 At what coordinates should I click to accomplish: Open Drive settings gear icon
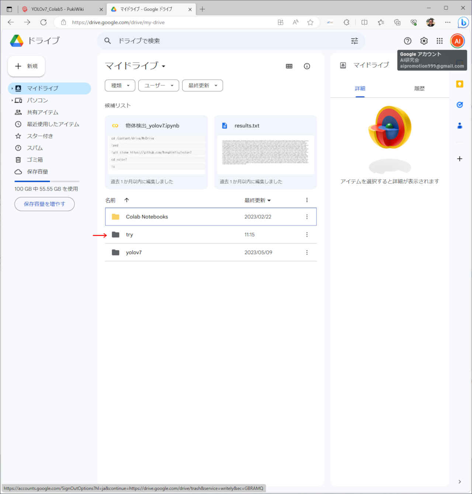click(424, 41)
